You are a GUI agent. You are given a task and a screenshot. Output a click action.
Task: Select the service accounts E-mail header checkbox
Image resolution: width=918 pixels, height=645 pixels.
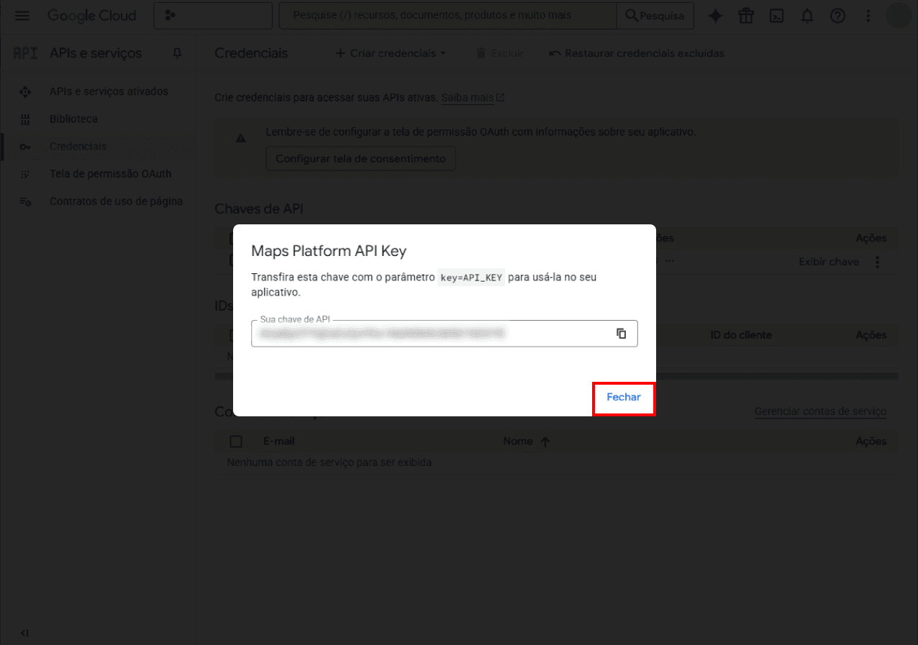pyautogui.click(x=235, y=442)
